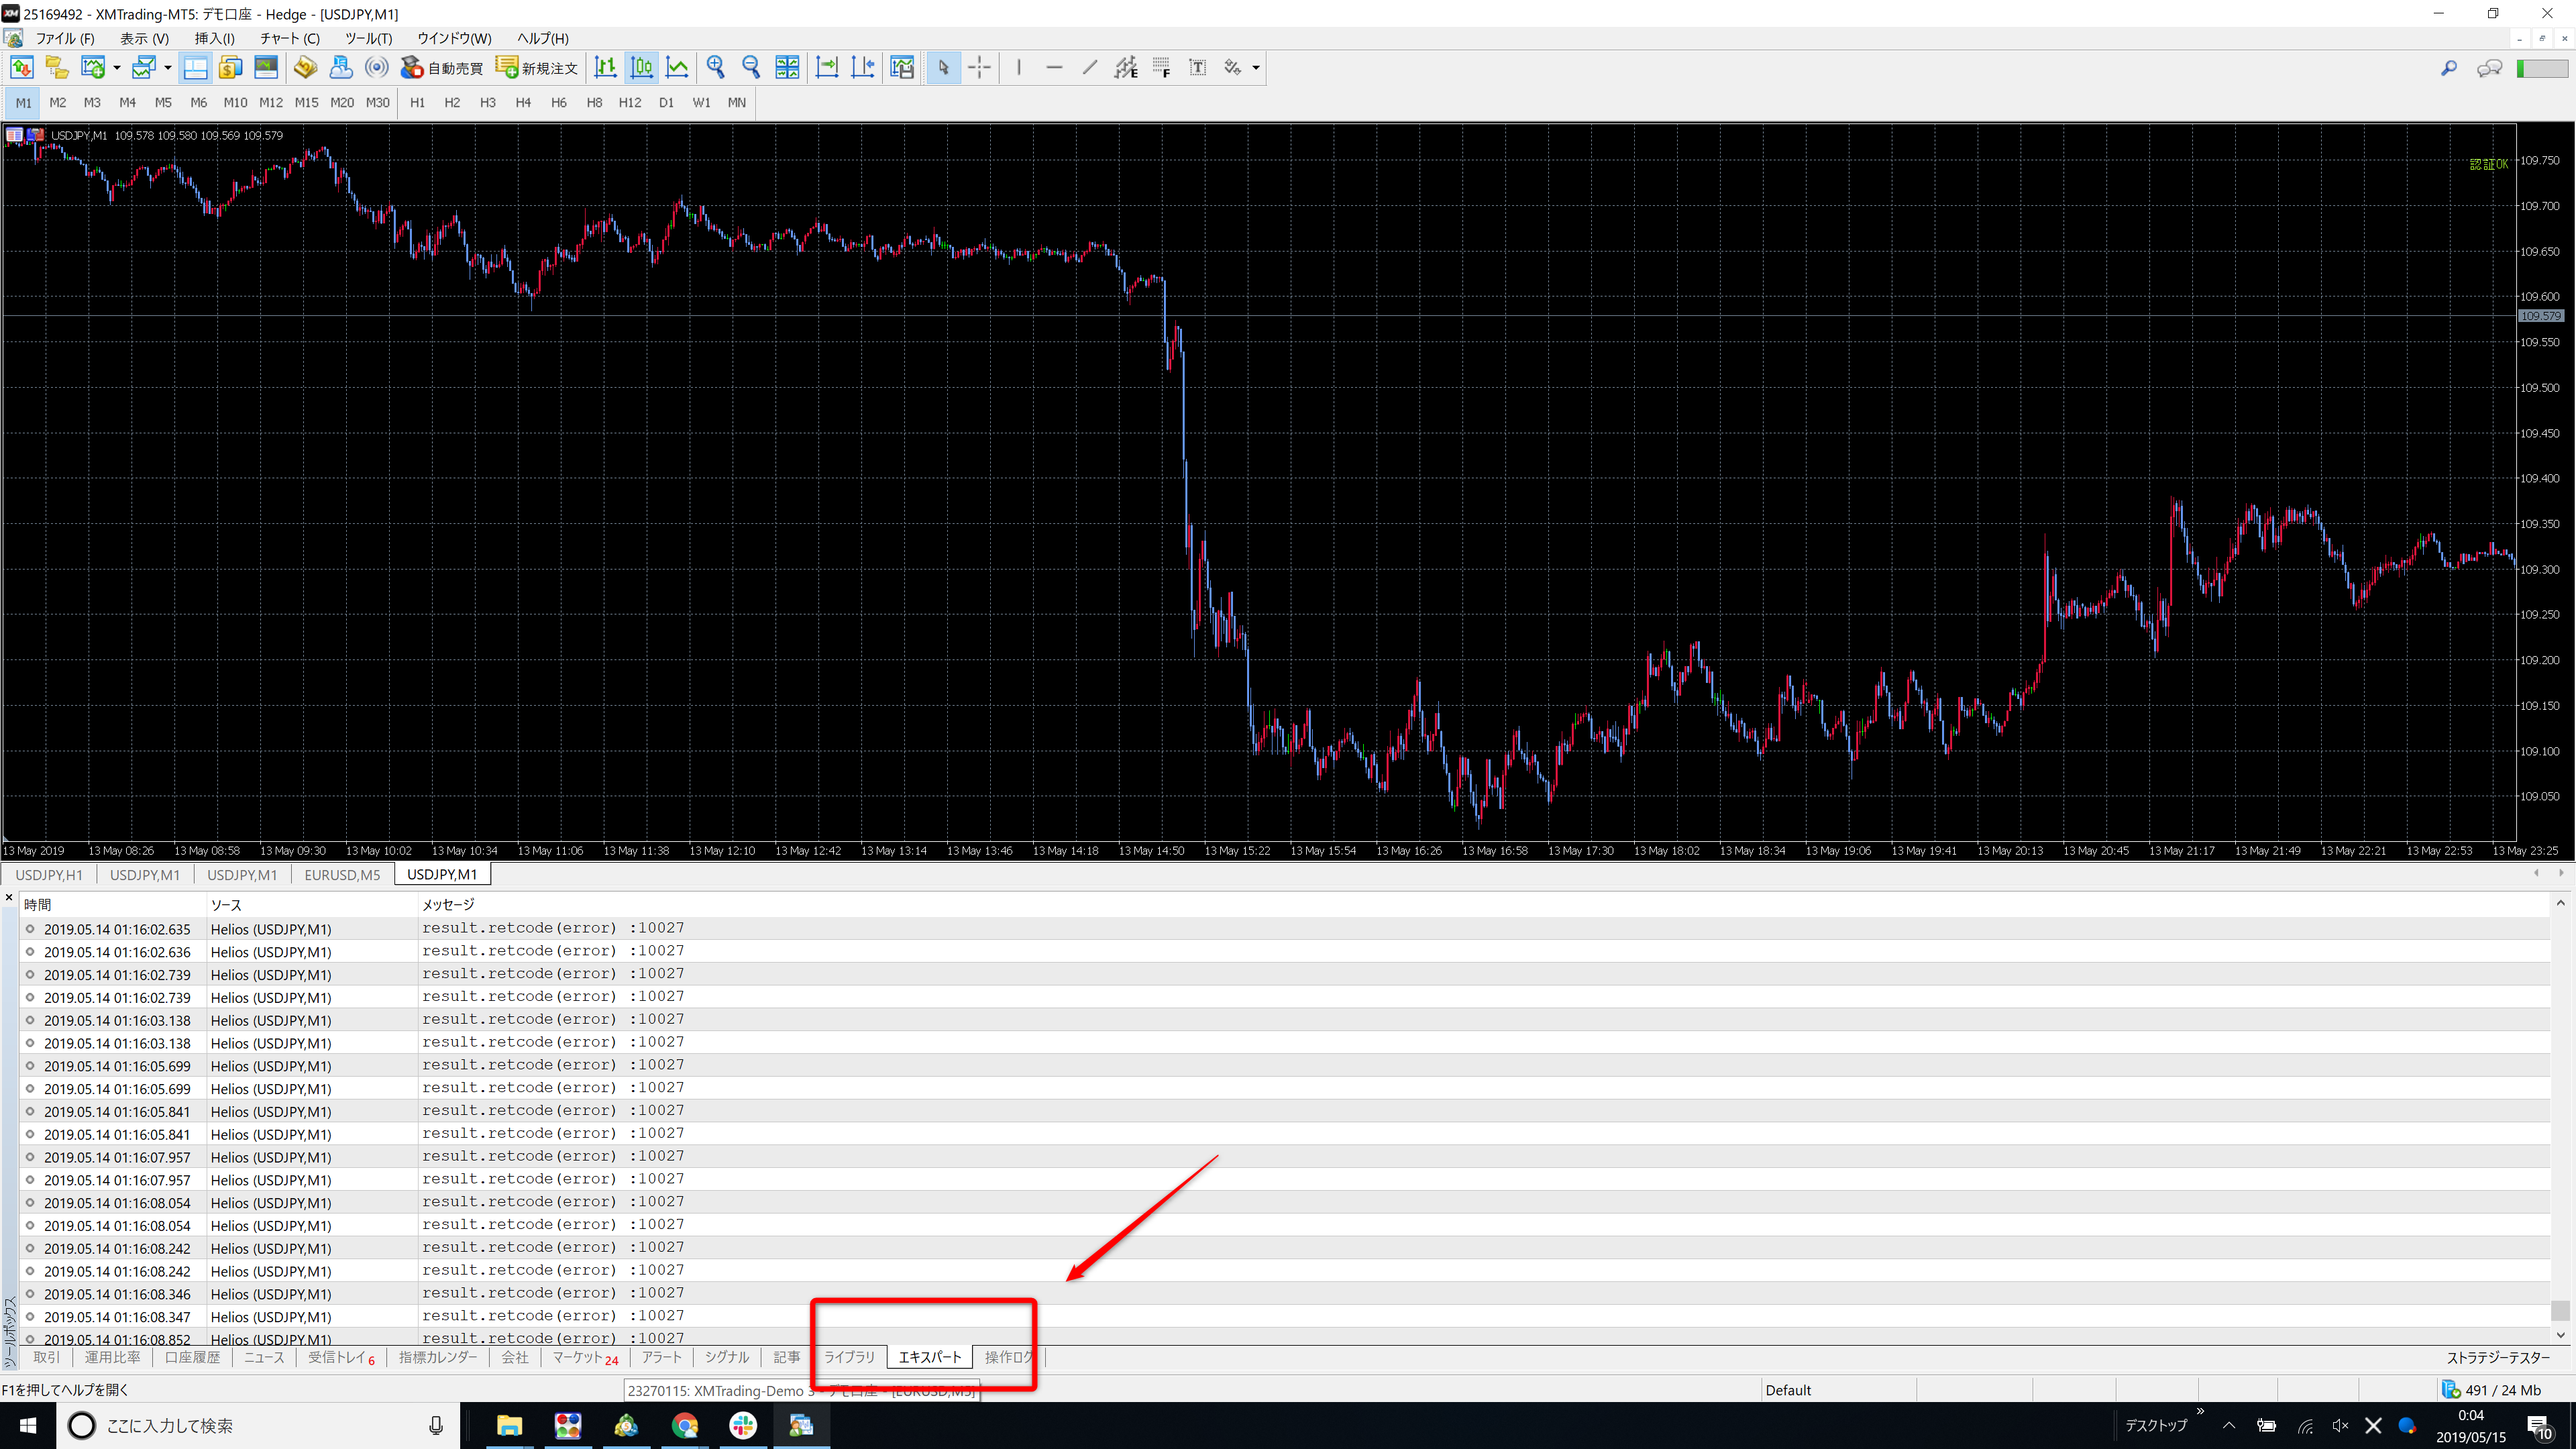
Task: Select the H4 timeframe button
Action: (523, 102)
